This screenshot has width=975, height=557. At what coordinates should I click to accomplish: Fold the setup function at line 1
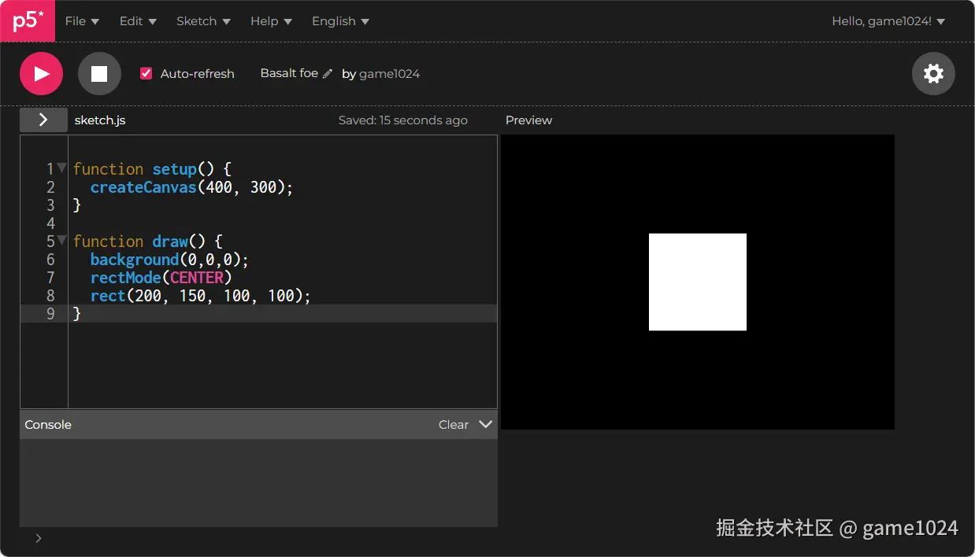[x=61, y=168]
